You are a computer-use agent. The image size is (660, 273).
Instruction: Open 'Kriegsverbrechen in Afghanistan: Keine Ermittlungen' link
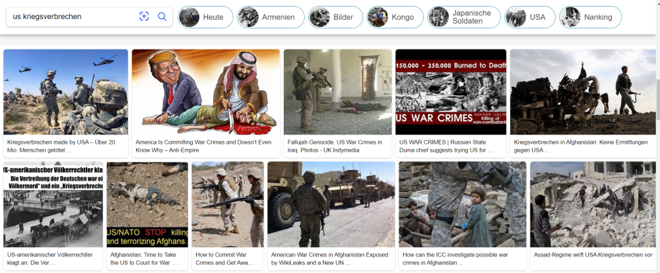(580, 146)
